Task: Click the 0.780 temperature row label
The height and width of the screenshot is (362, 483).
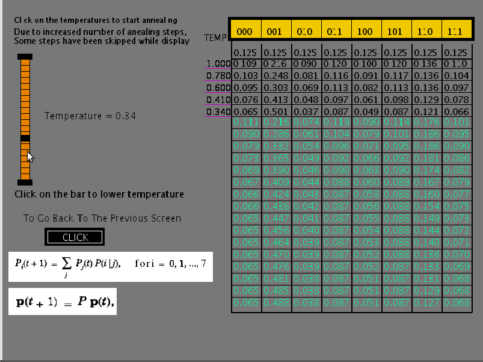Action: [218, 75]
